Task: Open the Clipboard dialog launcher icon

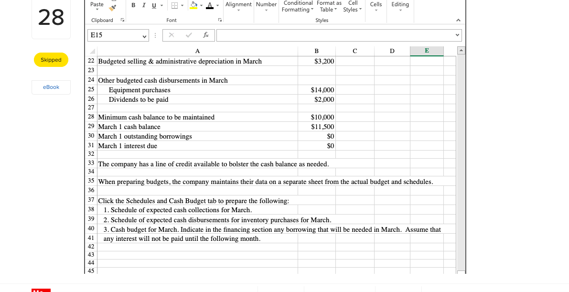Action: pos(123,20)
